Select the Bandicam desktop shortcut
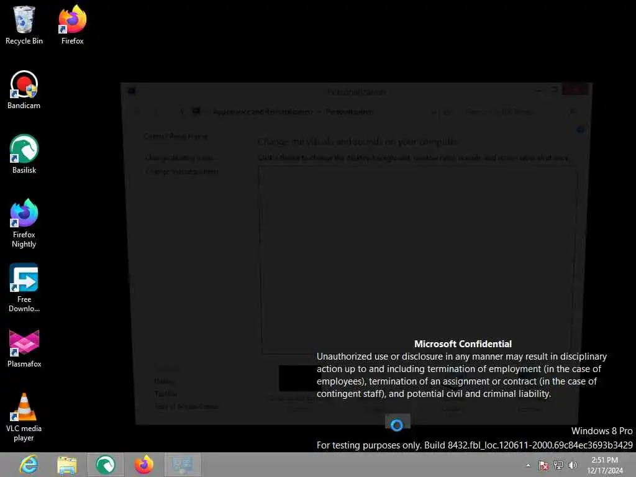The image size is (636, 477). click(24, 89)
